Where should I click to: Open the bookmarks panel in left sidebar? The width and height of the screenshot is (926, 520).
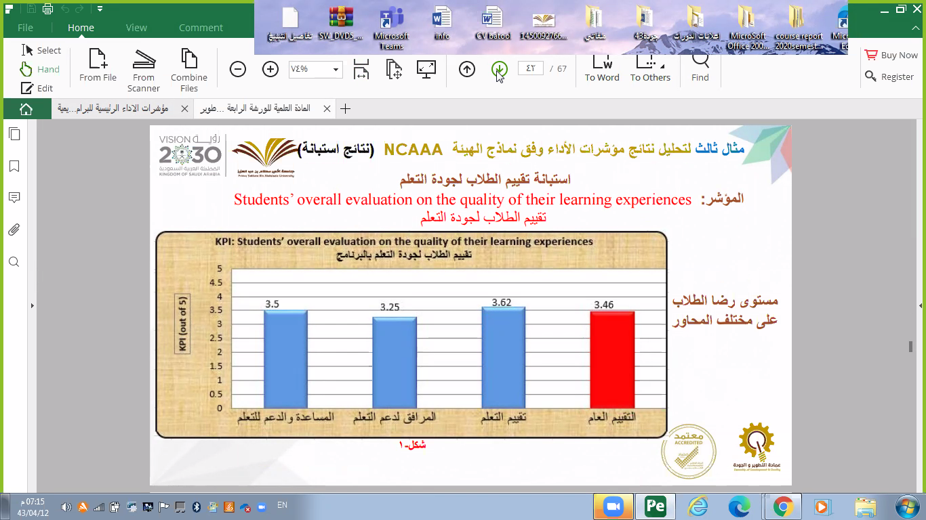14,166
